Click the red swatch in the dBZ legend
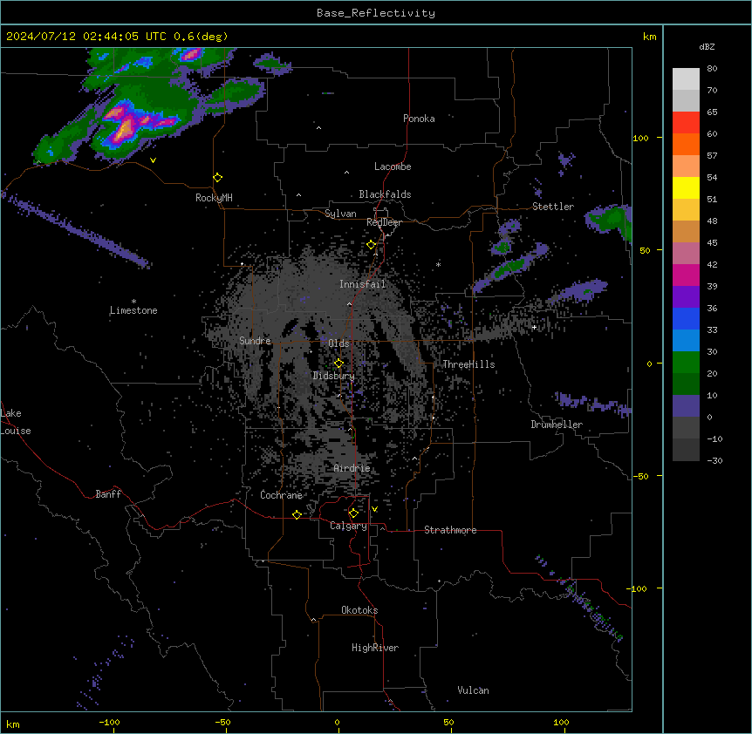The image size is (752, 734). pyautogui.click(x=686, y=123)
